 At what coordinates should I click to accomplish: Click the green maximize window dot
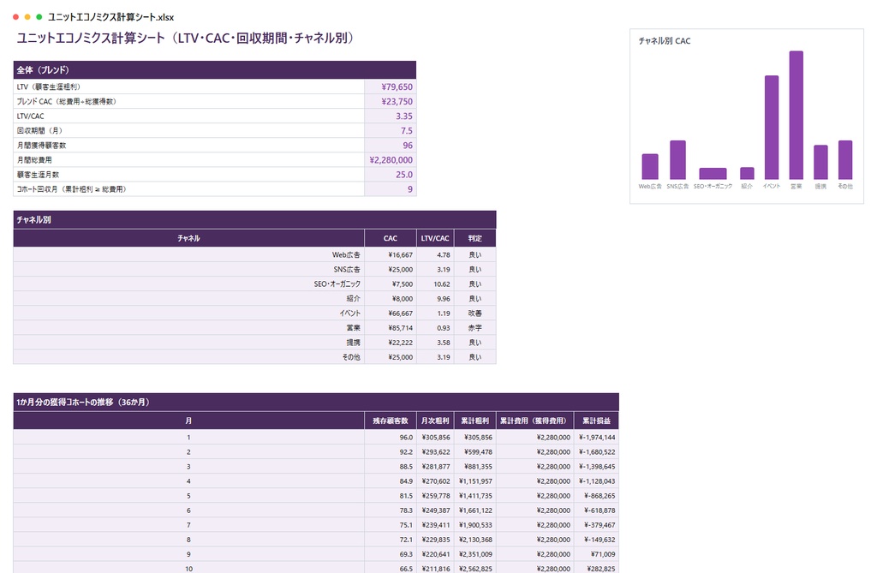[39, 17]
